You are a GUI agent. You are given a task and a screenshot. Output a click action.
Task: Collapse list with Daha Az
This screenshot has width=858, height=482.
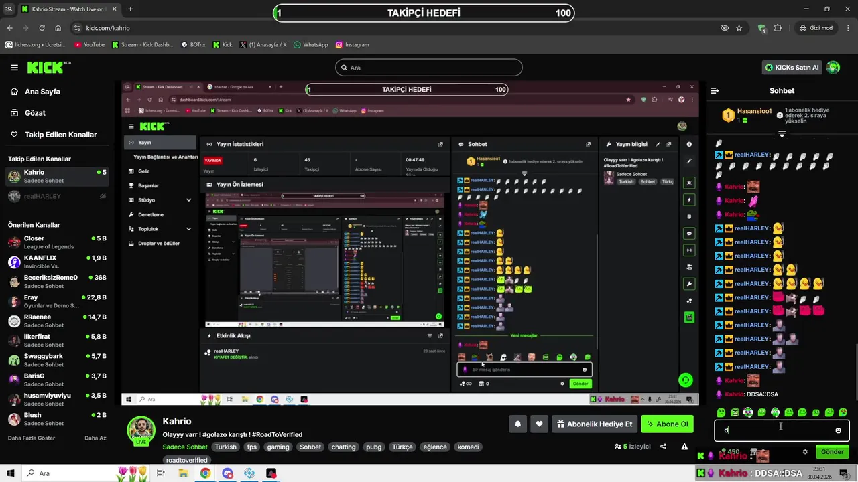click(x=95, y=438)
